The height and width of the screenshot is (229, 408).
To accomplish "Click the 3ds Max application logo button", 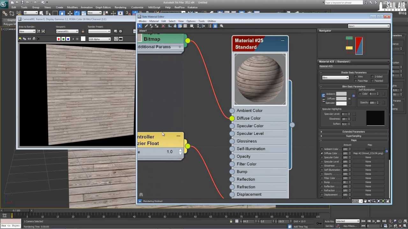I will (x=4, y=4).
